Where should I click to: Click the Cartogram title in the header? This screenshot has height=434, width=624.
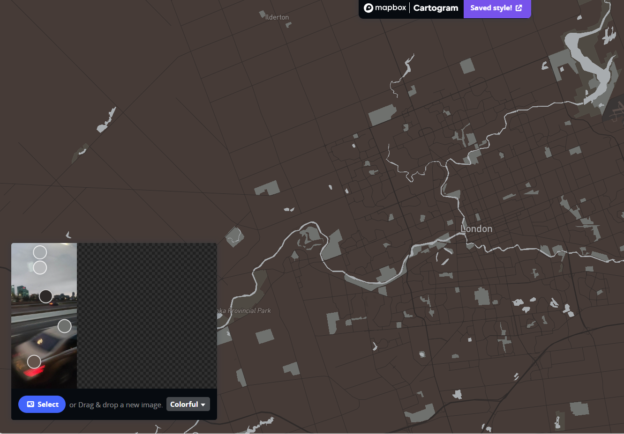coord(436,8)
